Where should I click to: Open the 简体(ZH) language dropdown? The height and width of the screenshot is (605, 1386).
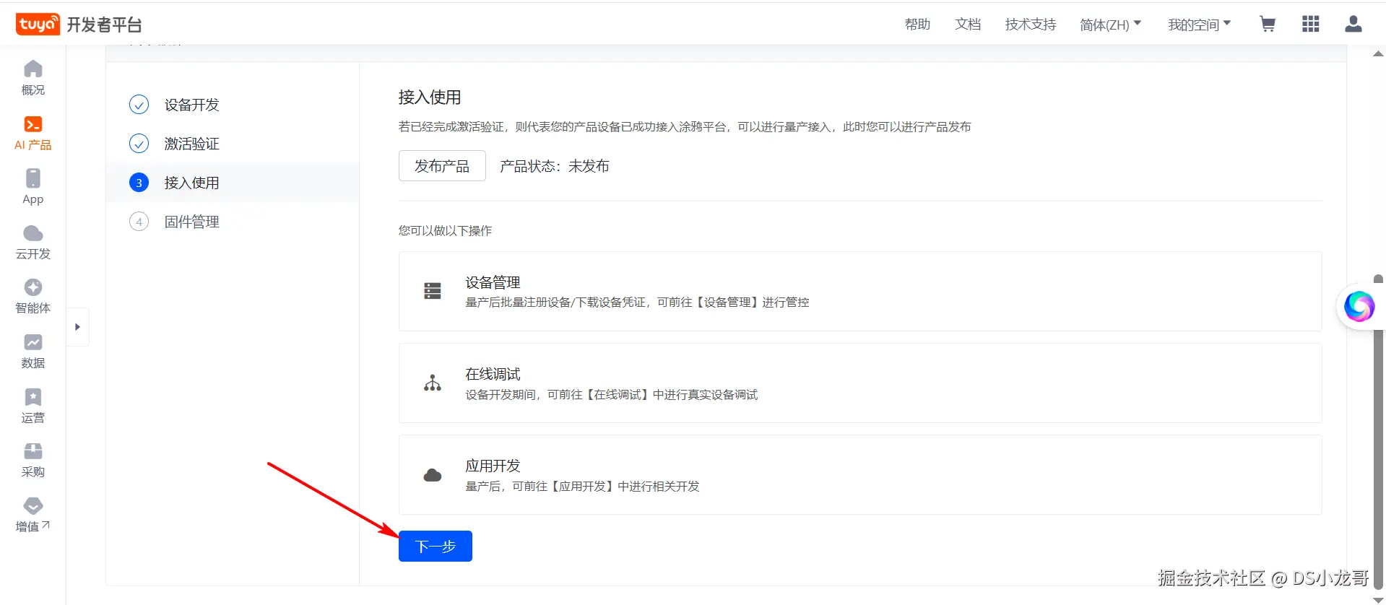click(1111, 25)
